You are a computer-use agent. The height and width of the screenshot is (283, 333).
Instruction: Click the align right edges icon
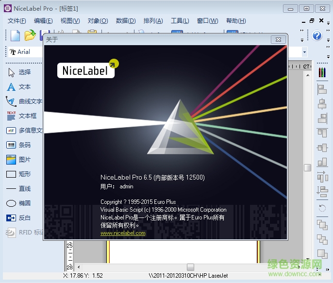[x=322, y=118]
